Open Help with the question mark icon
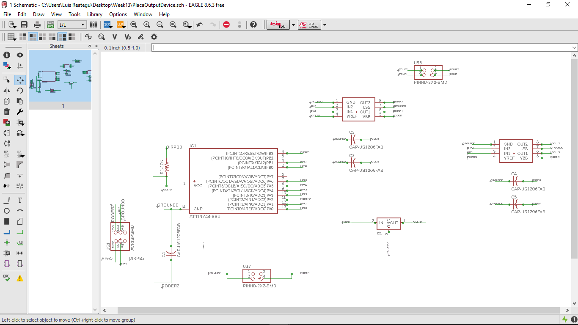The width and height of the screenshot is (578, 325). (253, 25)
